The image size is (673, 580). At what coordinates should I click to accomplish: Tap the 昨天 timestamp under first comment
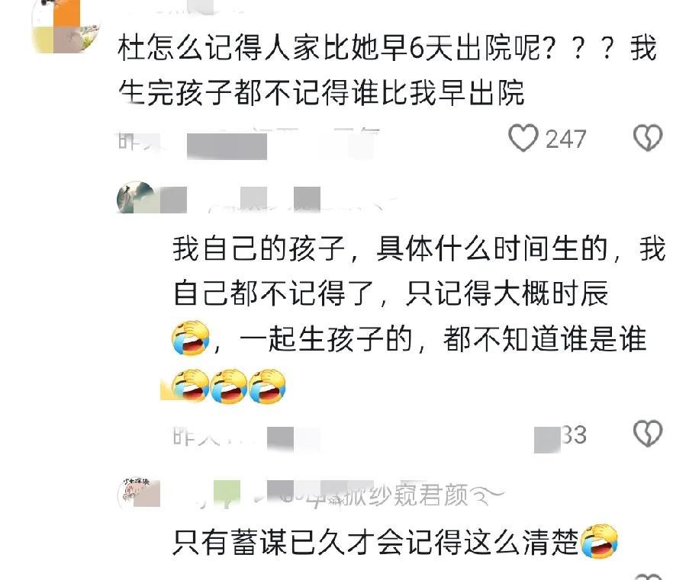138,140
